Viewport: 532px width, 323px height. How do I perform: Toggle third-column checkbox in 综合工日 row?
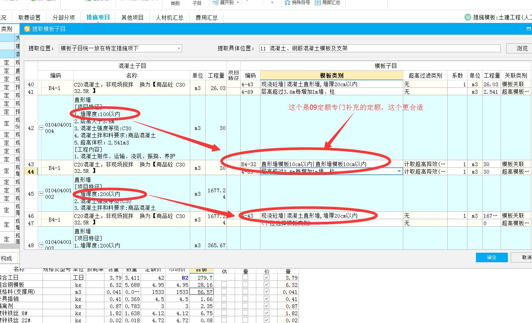[x=266, y=277]
